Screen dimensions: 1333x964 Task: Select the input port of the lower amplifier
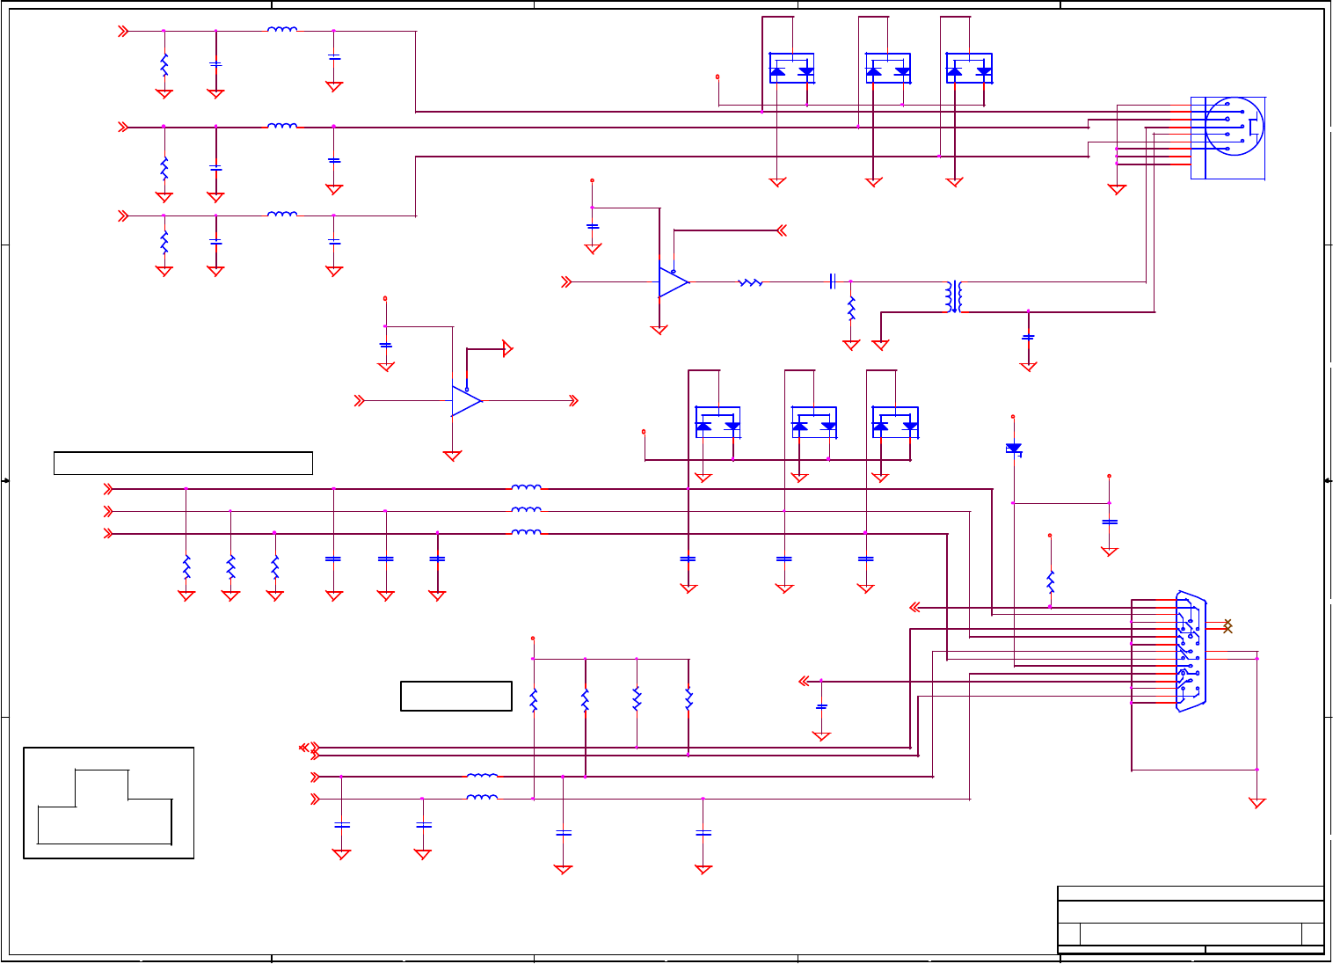click(359, 401)
